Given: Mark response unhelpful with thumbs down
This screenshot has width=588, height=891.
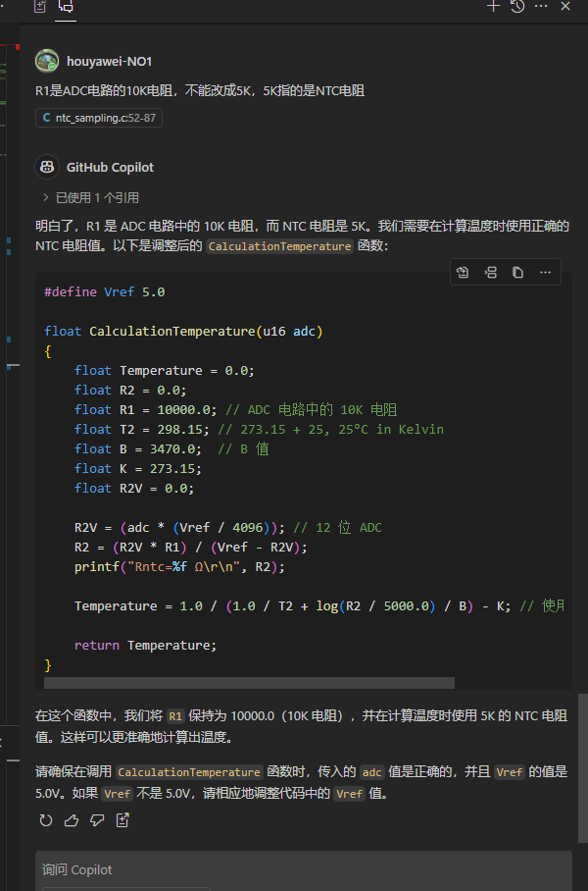Looking at the screenshot, I should [97, 820].
